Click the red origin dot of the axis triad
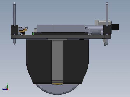This screenshot has height=97, width=130. (x=8, y=89)
